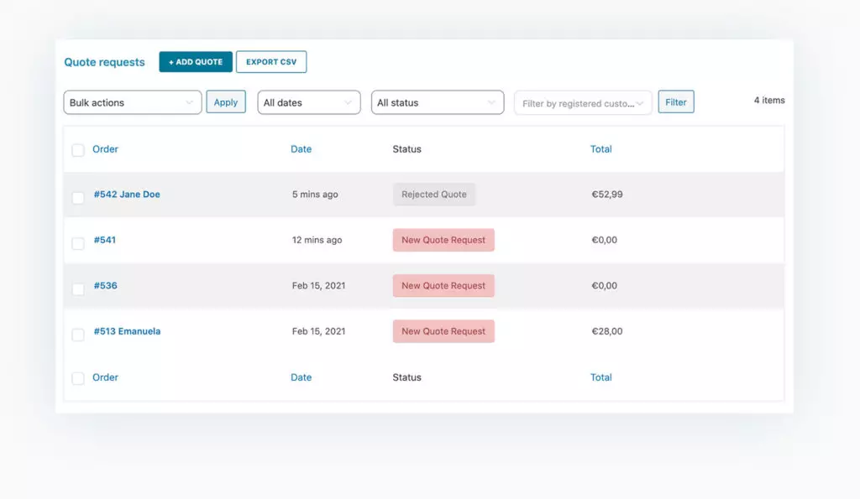Sort by the Order column header
This screenshot has width=860, height=499.
(105, 149)
